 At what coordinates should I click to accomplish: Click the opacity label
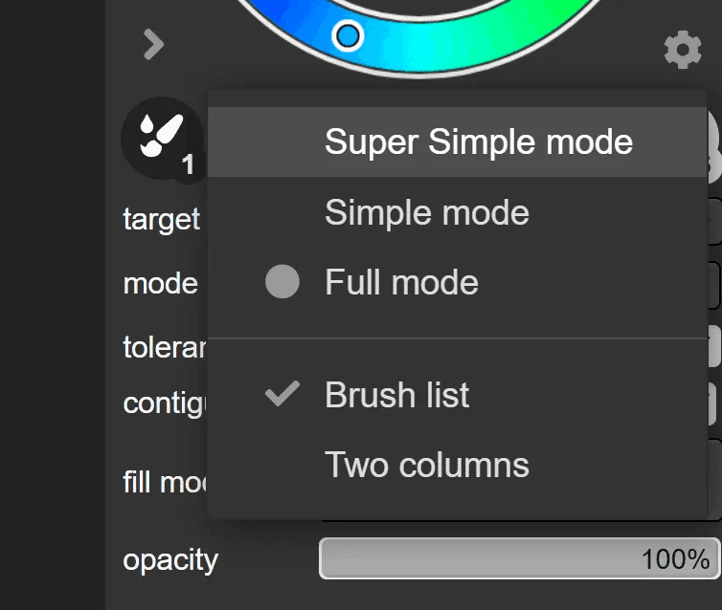(x=170, y=559)
